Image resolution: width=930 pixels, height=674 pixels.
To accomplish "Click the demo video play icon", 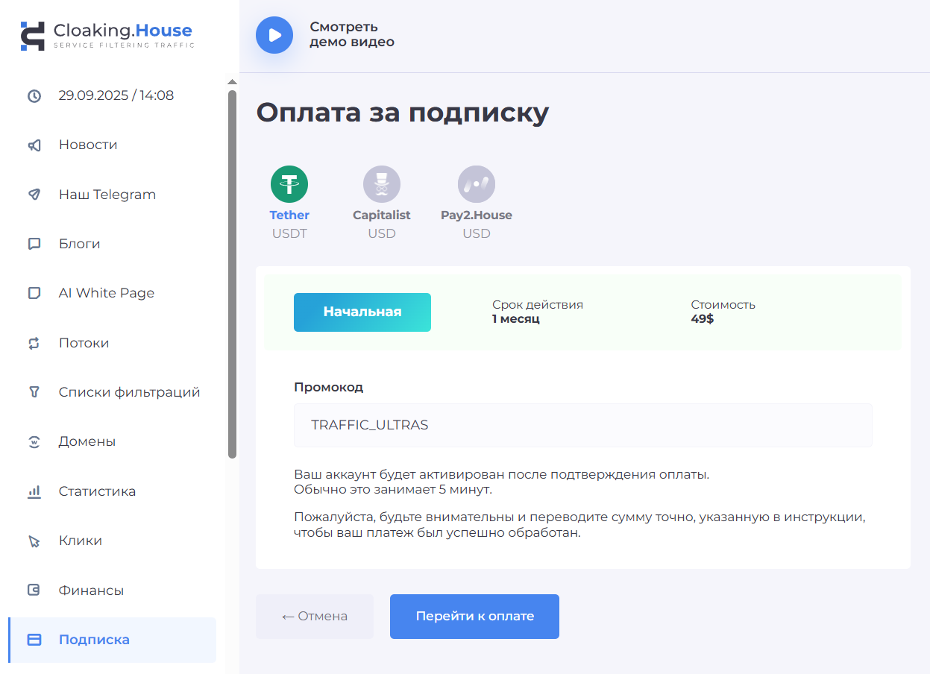I will tap(274, 35).
